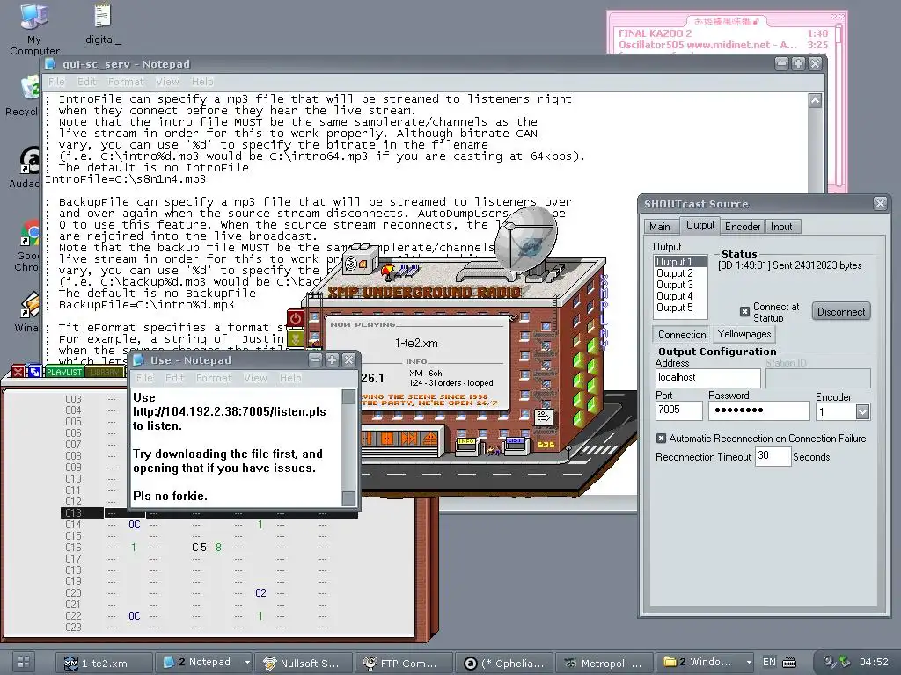Open Format menu in Use Notepad window
901x675 pixels.
[214, 378]
